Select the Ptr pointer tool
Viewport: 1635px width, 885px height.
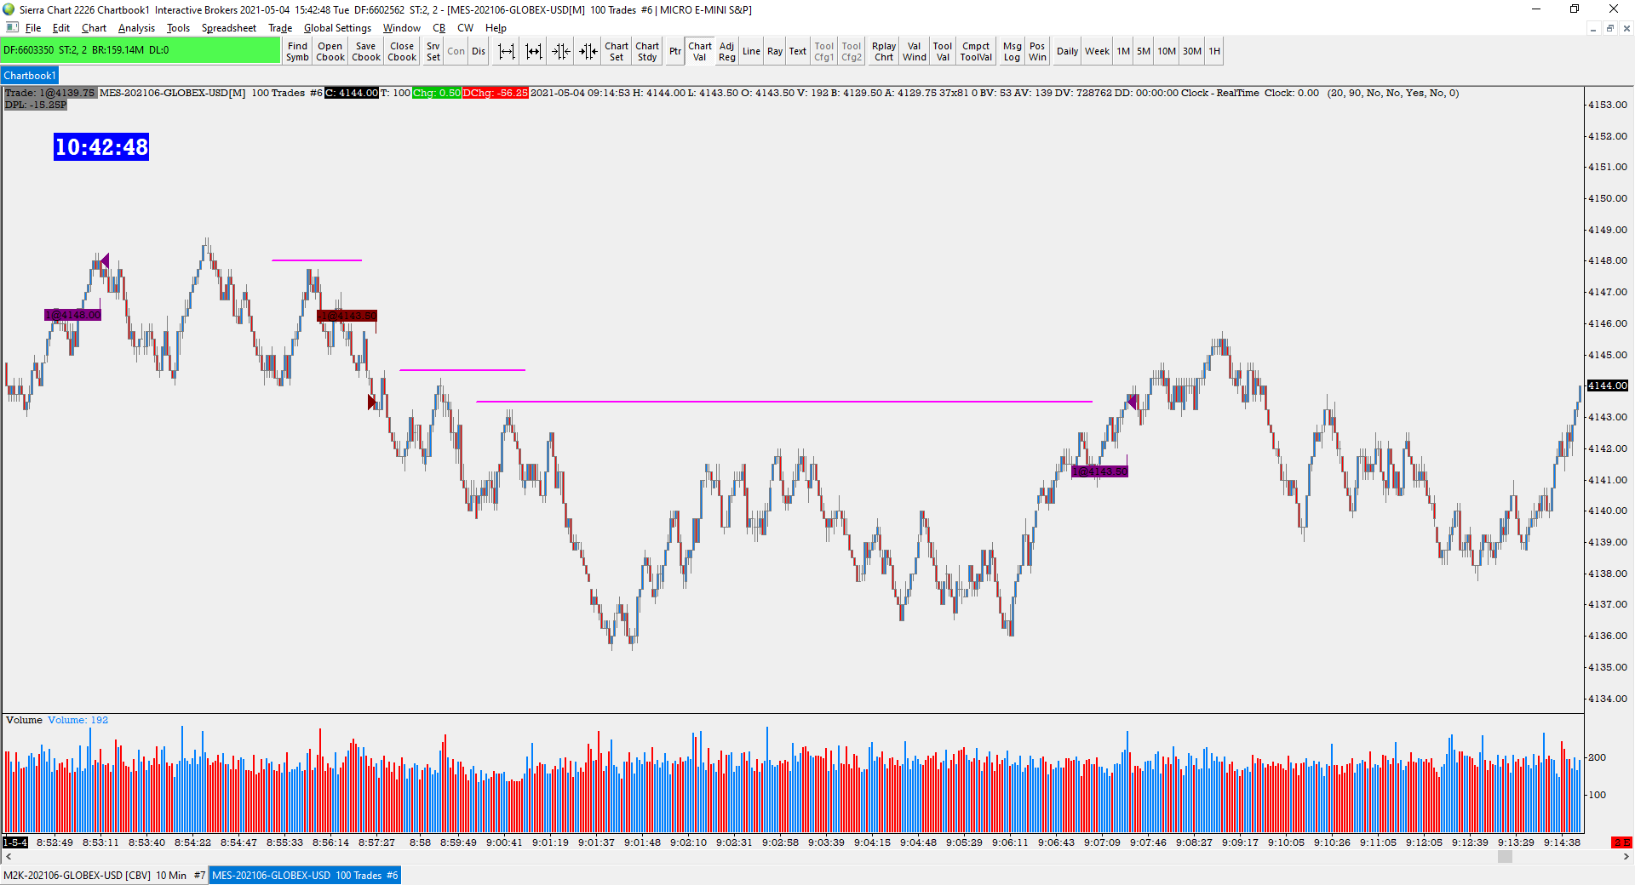pos(675,51)
